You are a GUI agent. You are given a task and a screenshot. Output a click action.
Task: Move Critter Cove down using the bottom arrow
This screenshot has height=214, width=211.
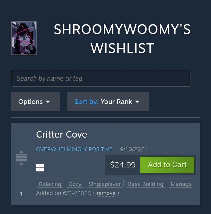21,164
